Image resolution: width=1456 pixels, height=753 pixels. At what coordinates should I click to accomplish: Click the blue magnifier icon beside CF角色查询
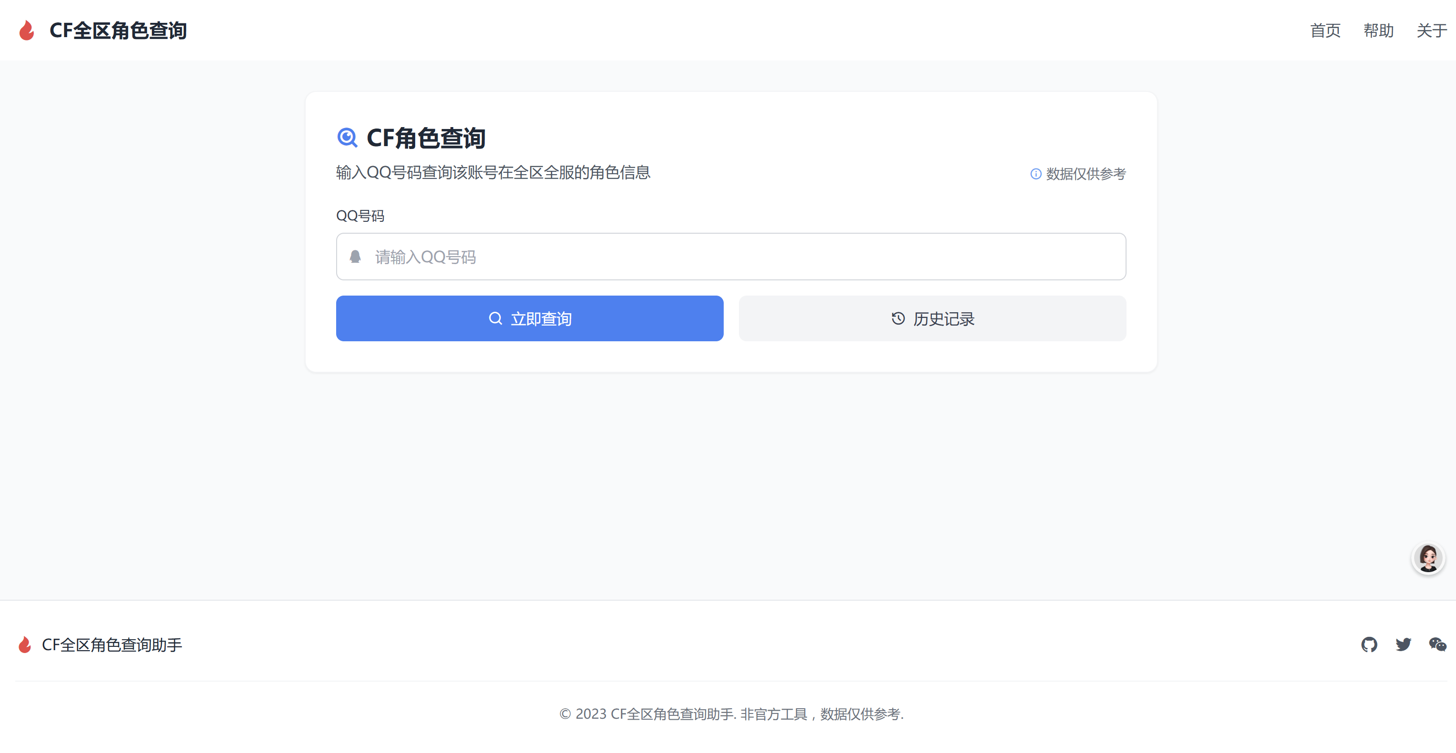tap(347, 138)
